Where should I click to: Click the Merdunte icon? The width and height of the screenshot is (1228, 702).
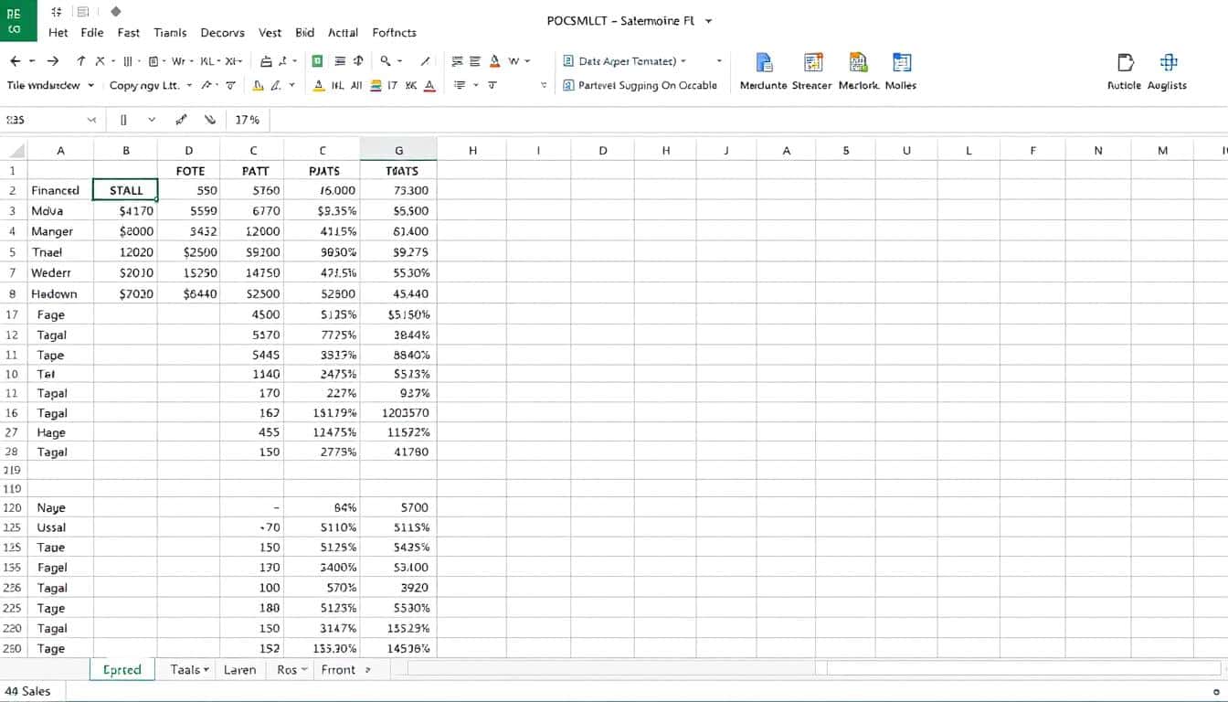pos(764,62)
